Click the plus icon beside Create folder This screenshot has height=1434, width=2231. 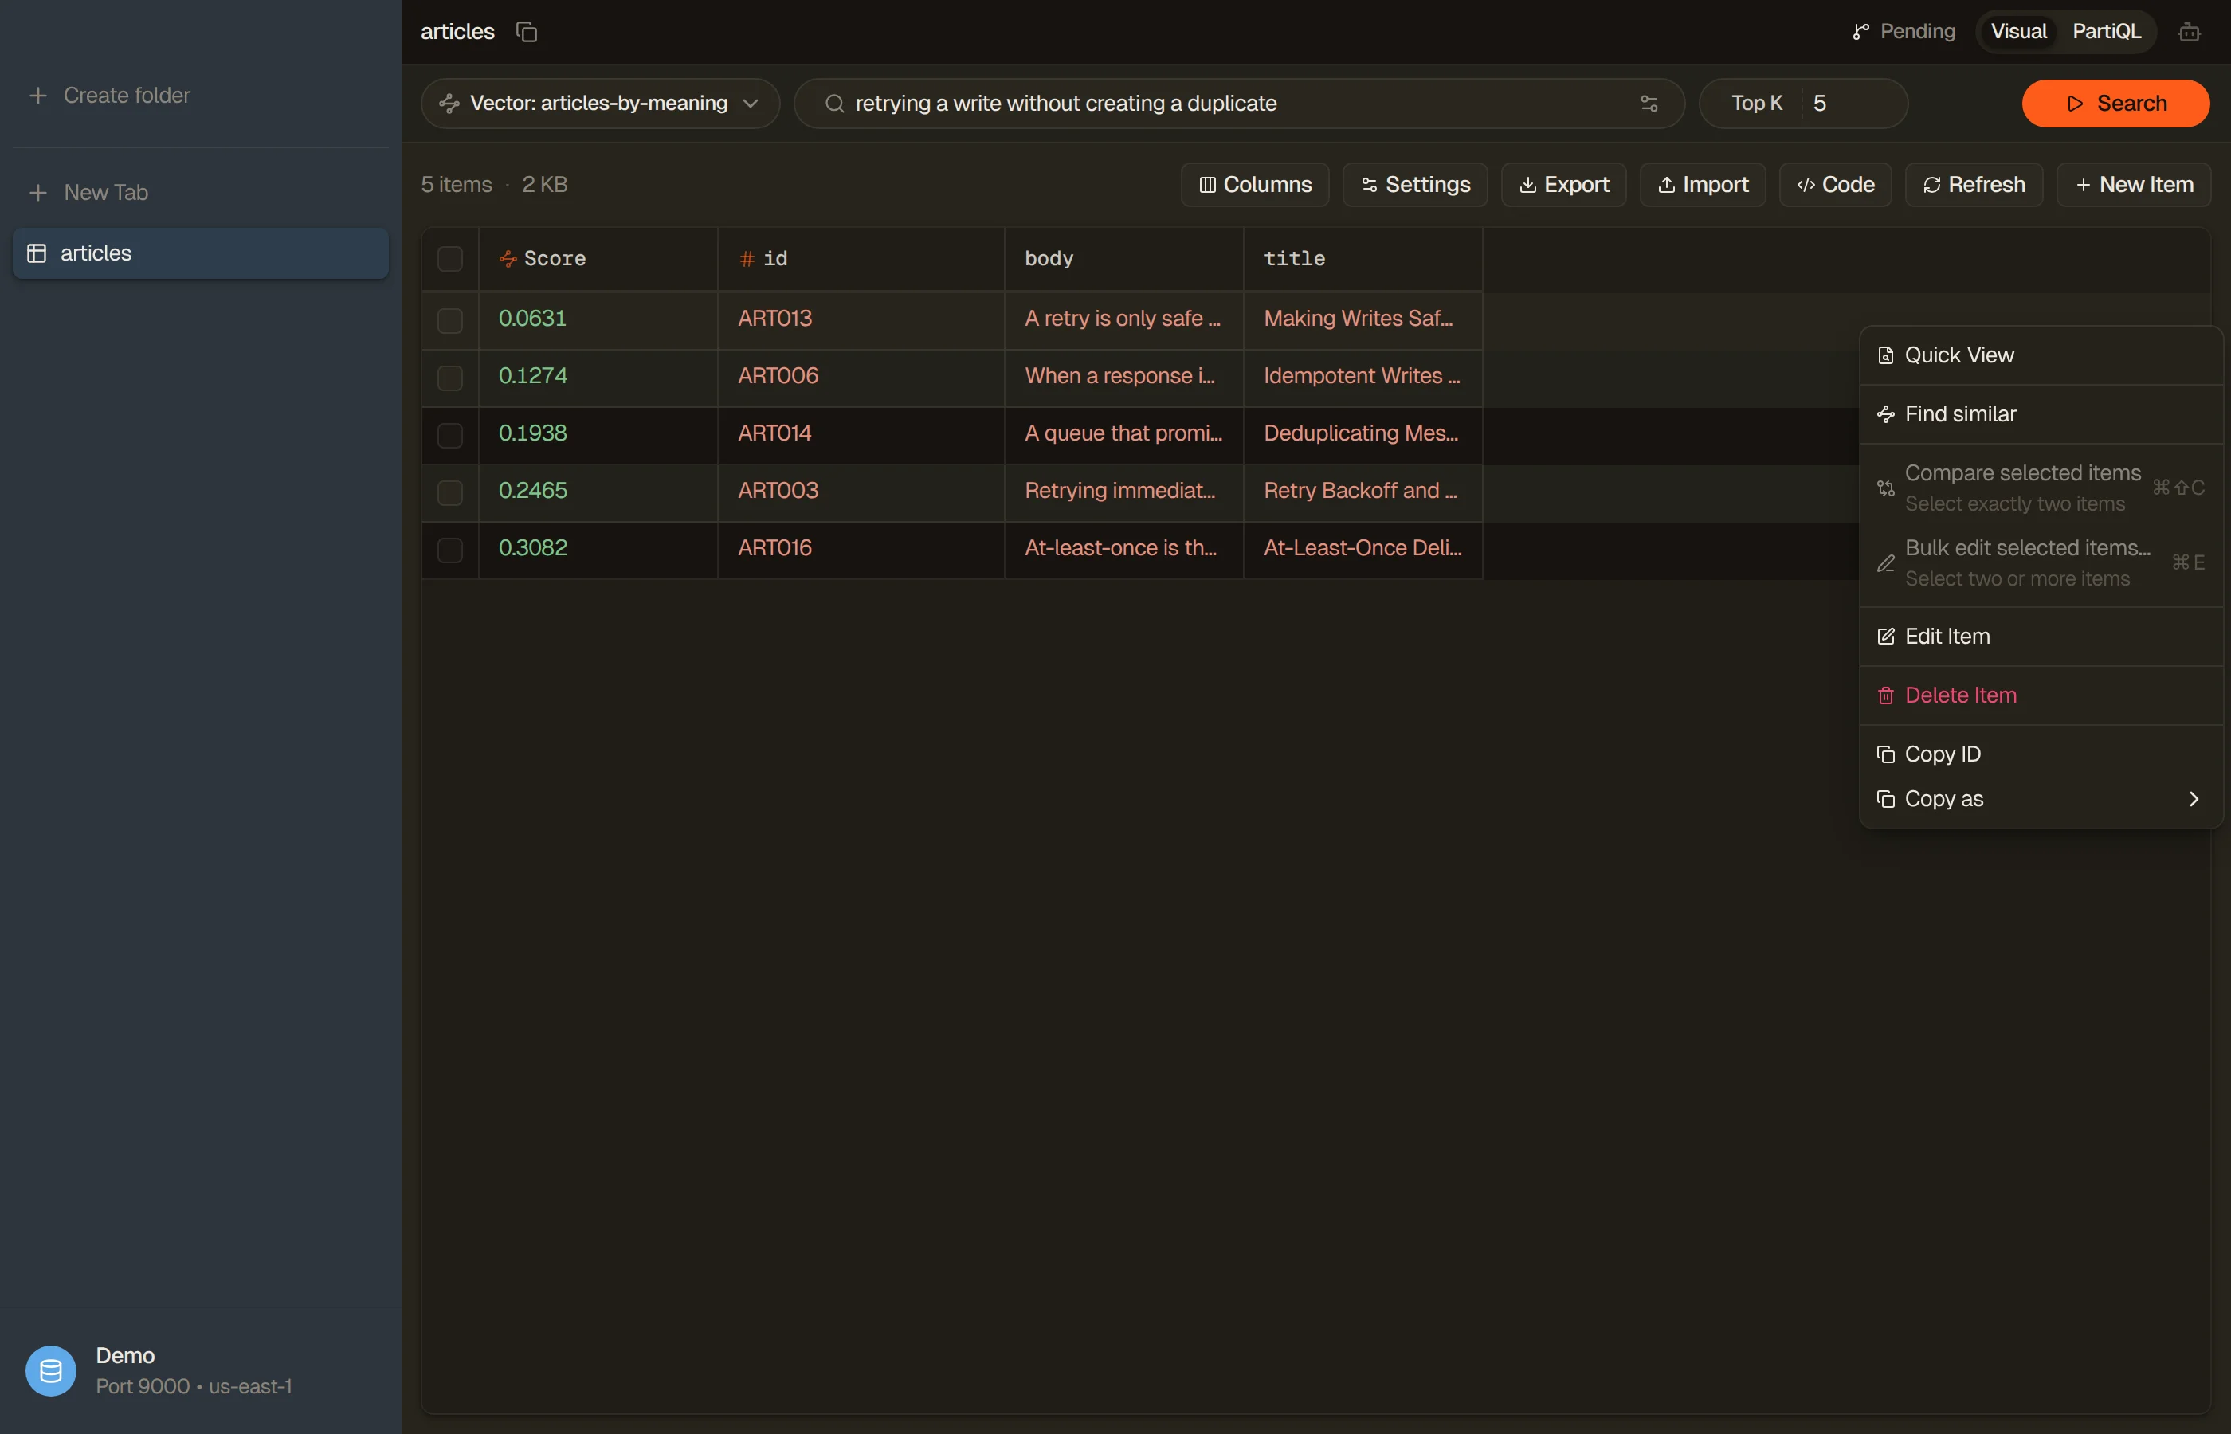tap(38, 96)
